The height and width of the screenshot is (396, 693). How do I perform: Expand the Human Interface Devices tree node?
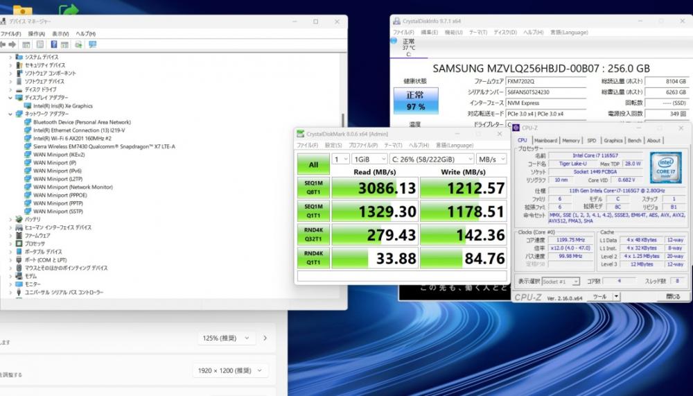coord(10,227)
